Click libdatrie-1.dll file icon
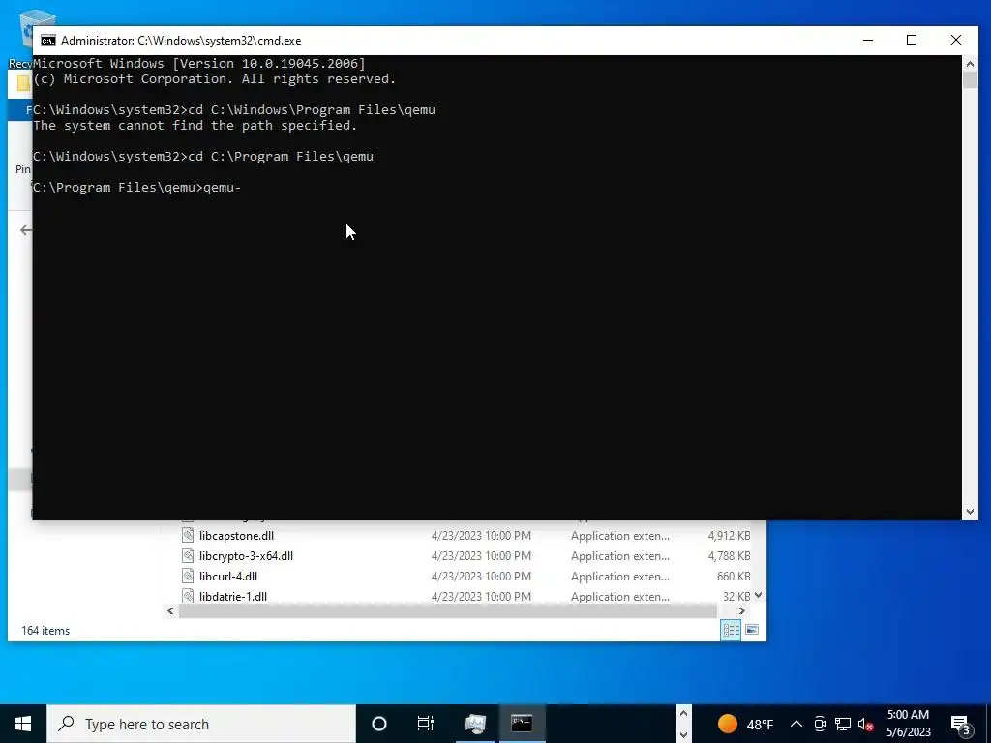Screen dimensions: 991x743 pos(188,596)
